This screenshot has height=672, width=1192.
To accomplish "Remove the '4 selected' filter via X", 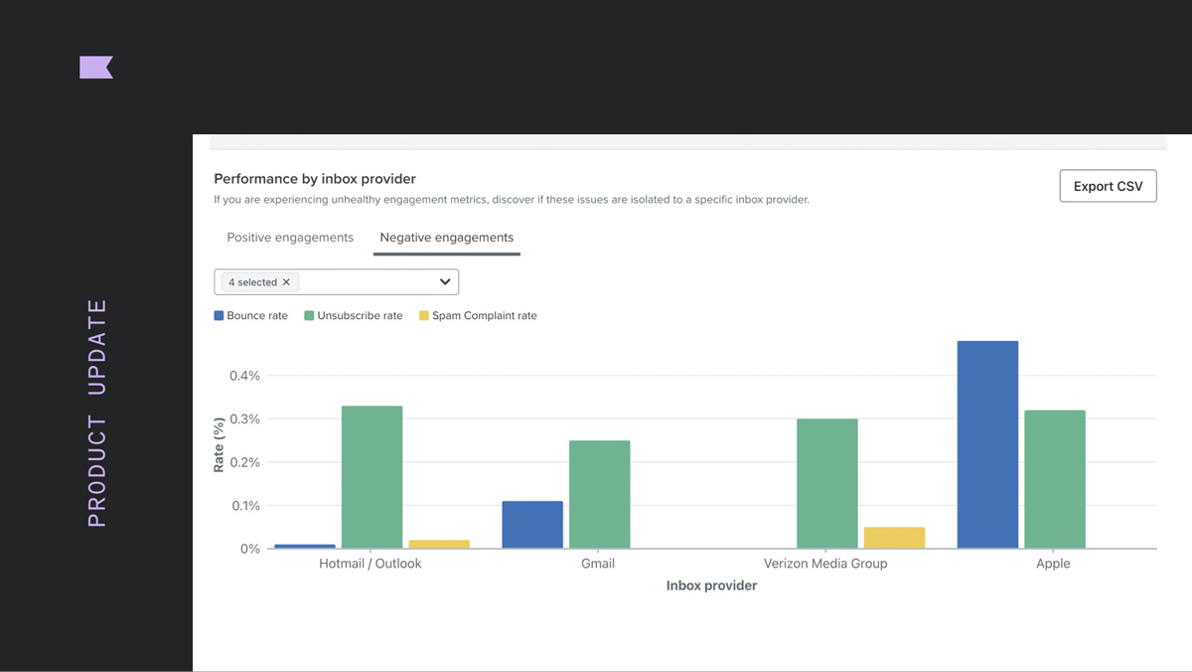I will 286,282.
